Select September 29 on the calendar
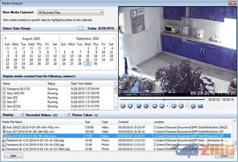 [88, 63]
